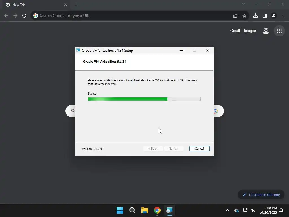Open Chrome three-dot menu

pyautogui.click(x=283, y=16)
